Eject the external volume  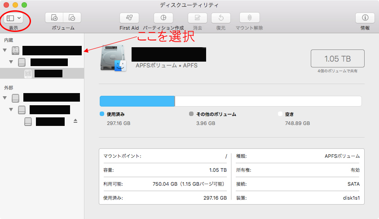[x=75, y=121]
